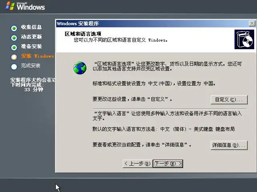Viewport: 257px width, 192px height.
Task: Click the 标准和格式设置 status line
Action: [x=154, y=84]
